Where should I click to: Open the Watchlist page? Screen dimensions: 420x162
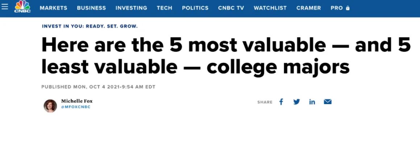(270, 8)
